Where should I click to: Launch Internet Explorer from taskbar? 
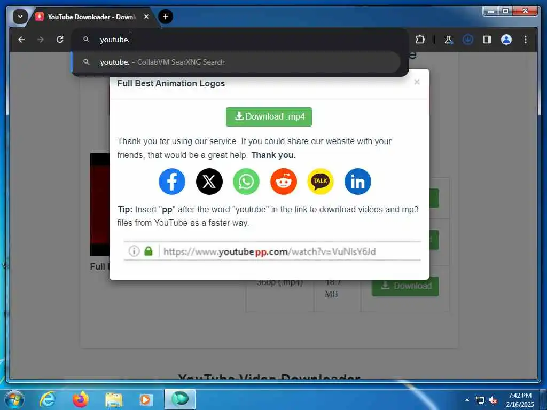pos(48,399)
